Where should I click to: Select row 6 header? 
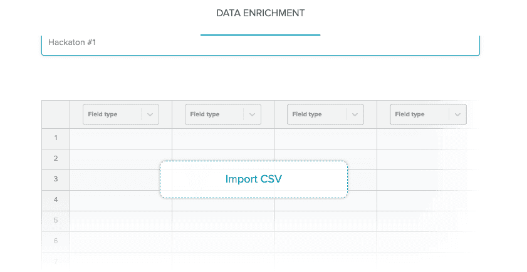tap(56, 241)
